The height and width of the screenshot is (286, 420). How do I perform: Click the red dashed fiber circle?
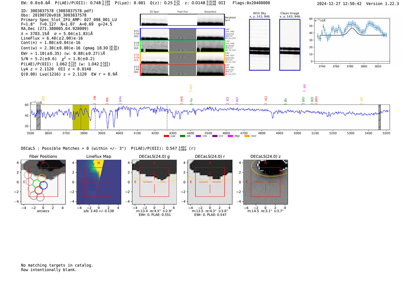click(39, 190)
